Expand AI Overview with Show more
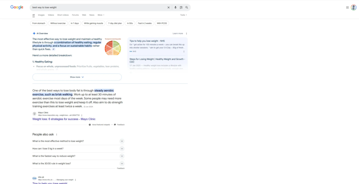 coord(77,77)
